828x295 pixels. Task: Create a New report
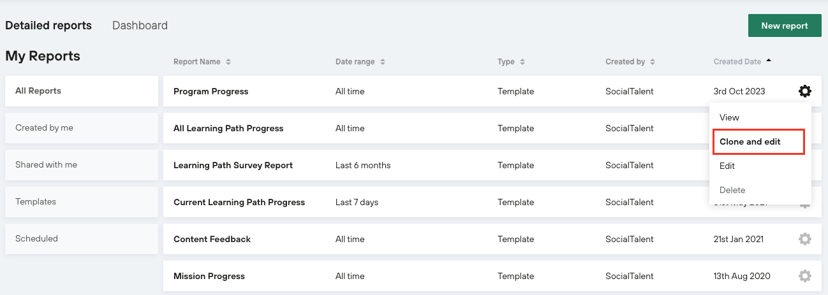[x=784, y=25]
